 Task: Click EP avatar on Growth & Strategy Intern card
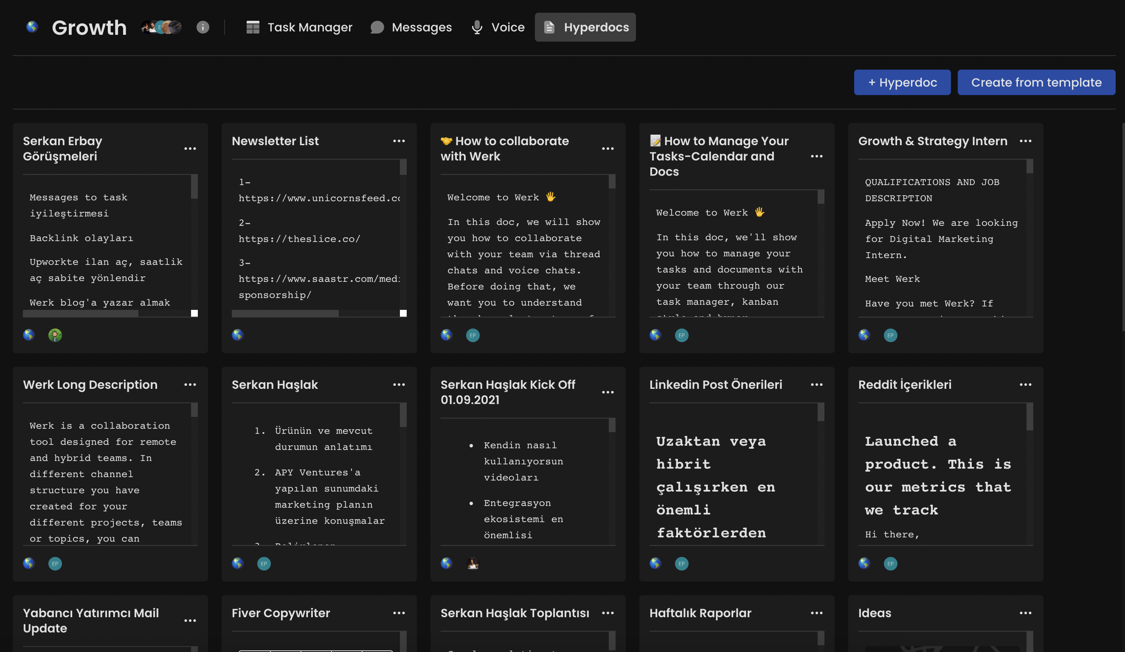click(x=891, y=335)
